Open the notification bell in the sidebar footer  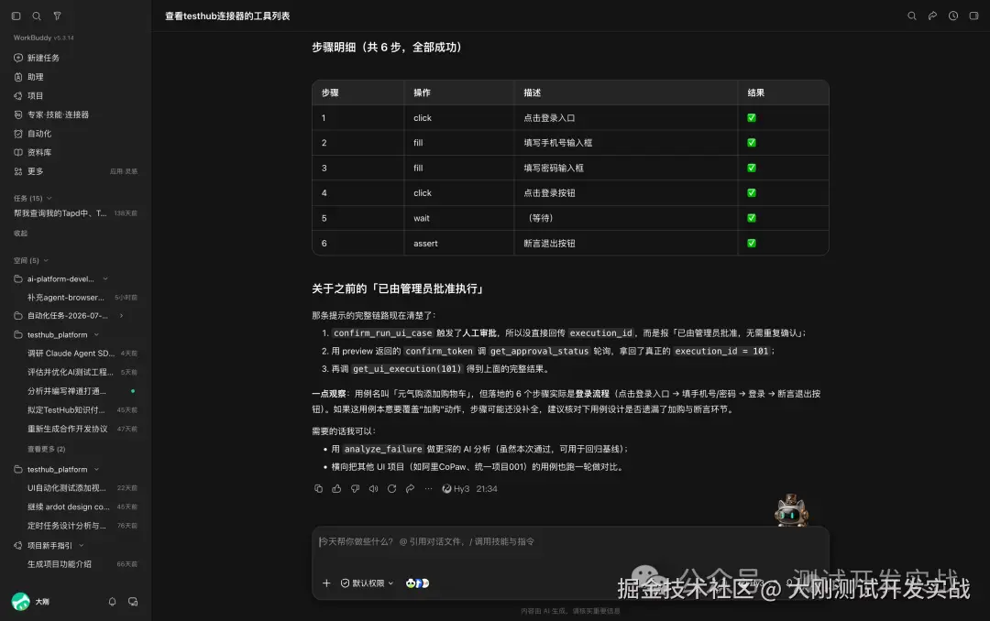pos(113,602)
